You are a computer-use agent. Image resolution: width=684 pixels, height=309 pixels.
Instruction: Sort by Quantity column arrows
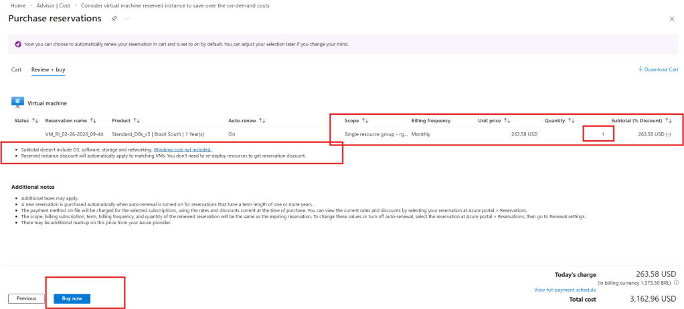tap(572, 121)
